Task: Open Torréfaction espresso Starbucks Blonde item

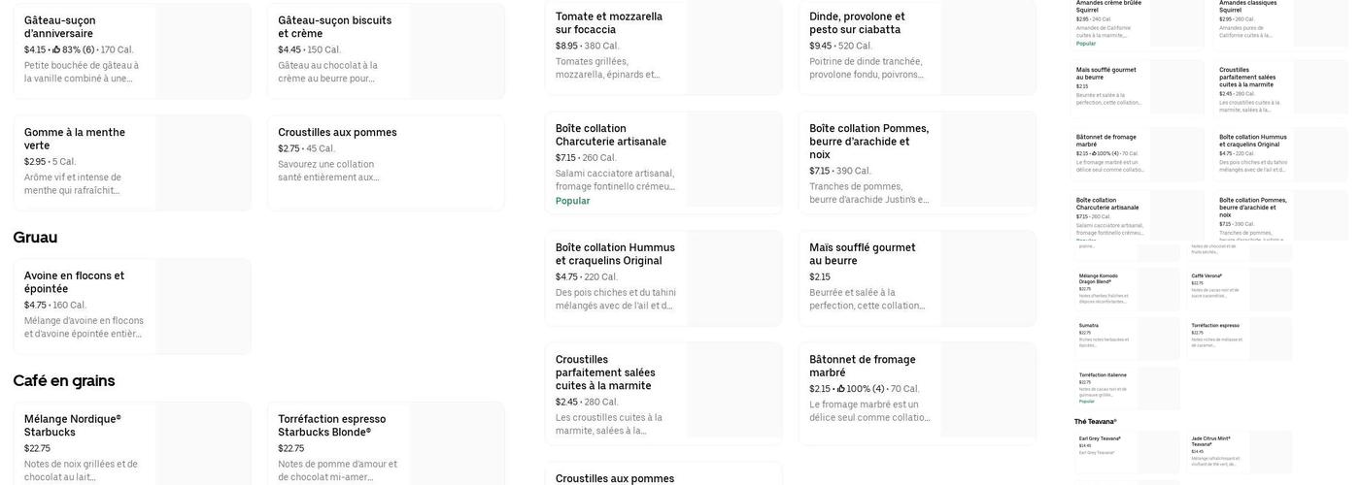Action: coord(386,446)
